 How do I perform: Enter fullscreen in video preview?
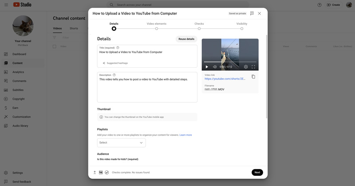253,67
